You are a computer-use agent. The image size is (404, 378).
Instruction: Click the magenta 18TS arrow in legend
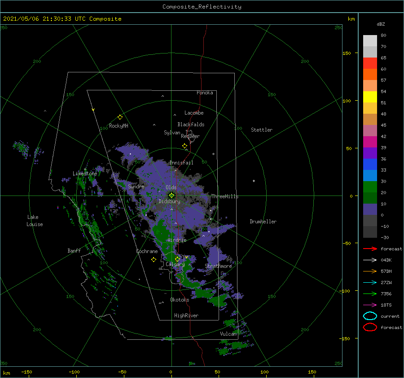point(370,305)
